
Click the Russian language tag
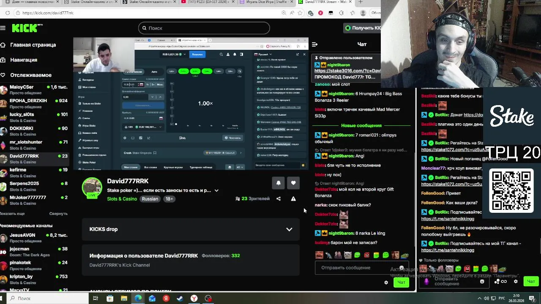point(150,199)
